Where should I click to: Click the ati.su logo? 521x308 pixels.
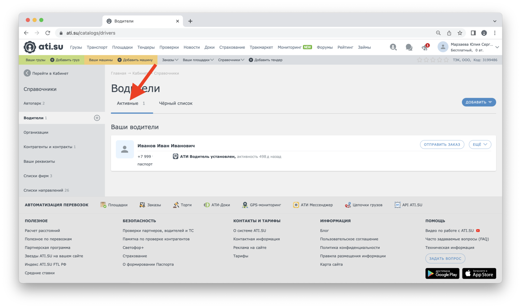pyautogui.click(x=43, y=47)
